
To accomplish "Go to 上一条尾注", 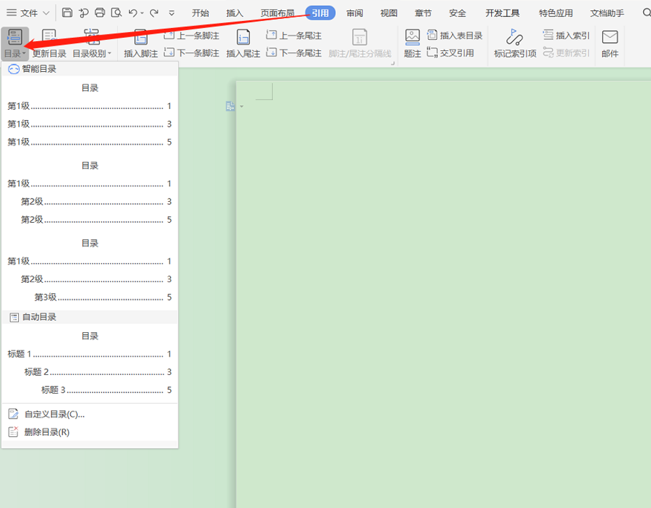I will pos(294,35).
